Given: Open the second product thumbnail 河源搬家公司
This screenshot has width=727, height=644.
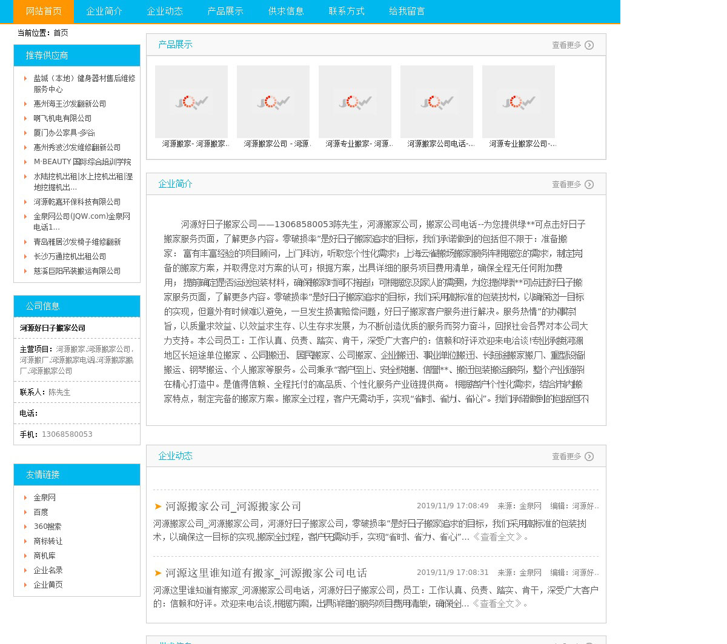Looking at the screenshot, I should pyautogui.click(x=273, y=102).
